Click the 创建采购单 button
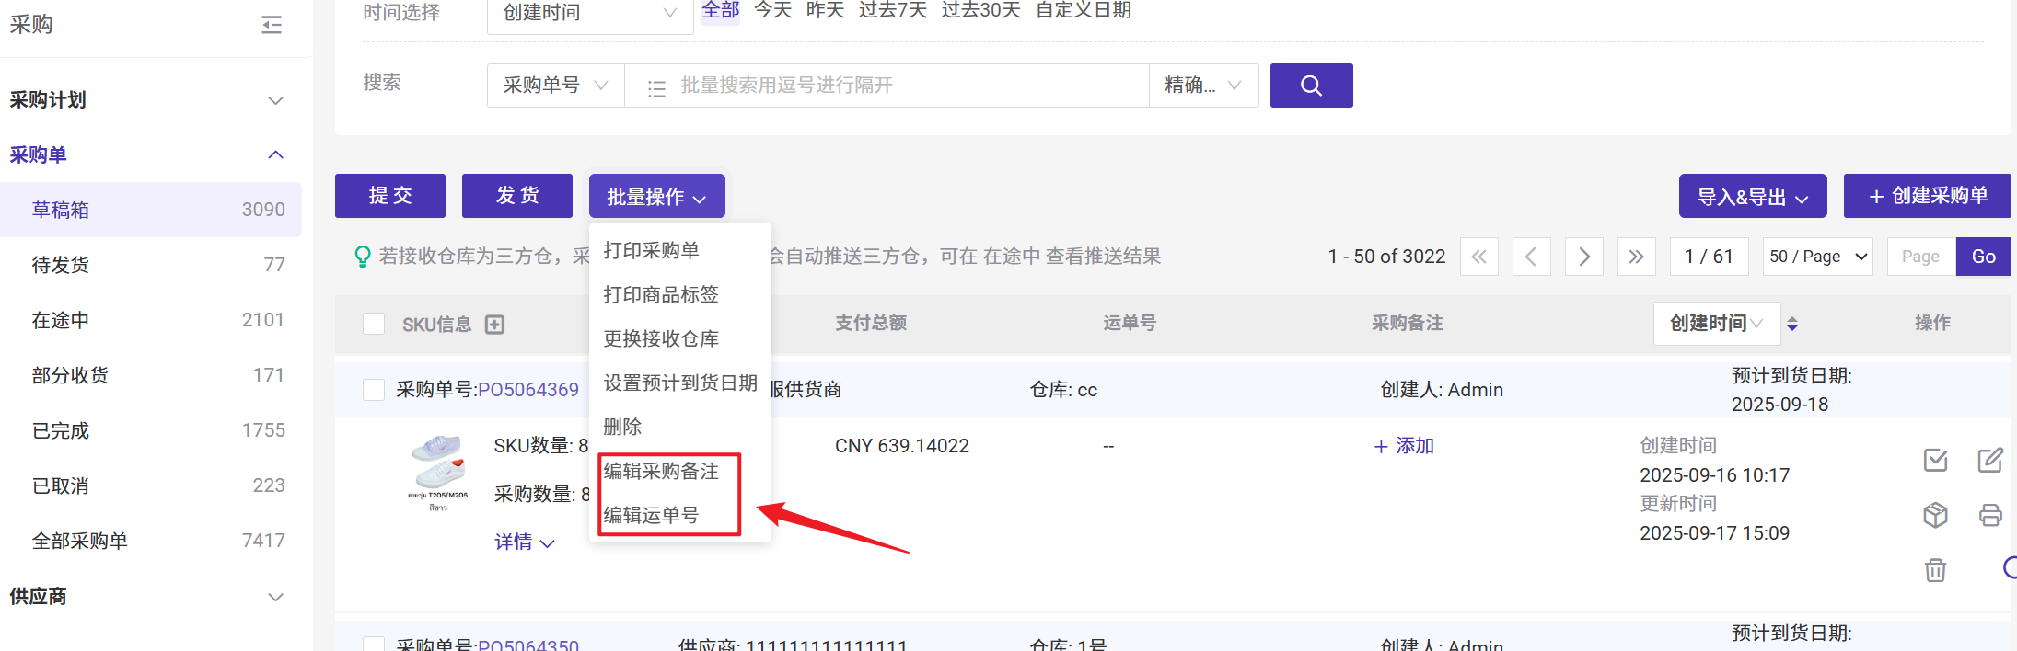2017x651 pixels. point(1927,196)
